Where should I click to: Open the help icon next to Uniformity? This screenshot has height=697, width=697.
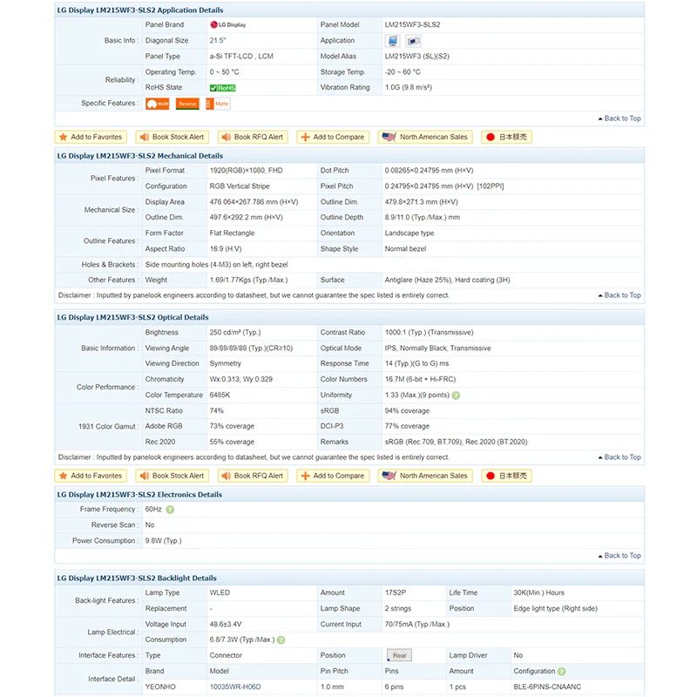point(456,396)
